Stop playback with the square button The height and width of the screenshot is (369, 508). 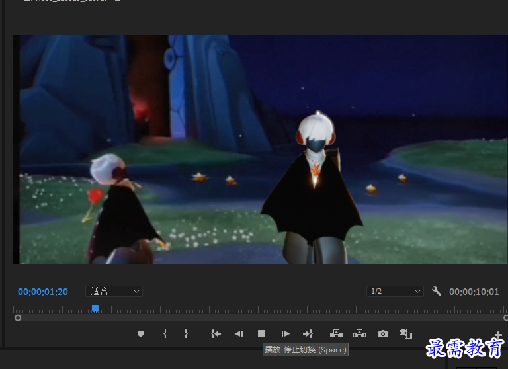pos(261,334)
